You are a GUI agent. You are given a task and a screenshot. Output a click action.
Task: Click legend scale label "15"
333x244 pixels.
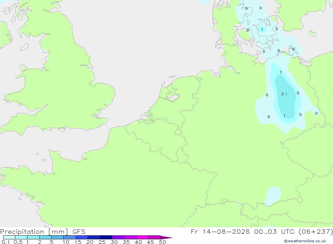pyautogui.click(x=78, y=242)
